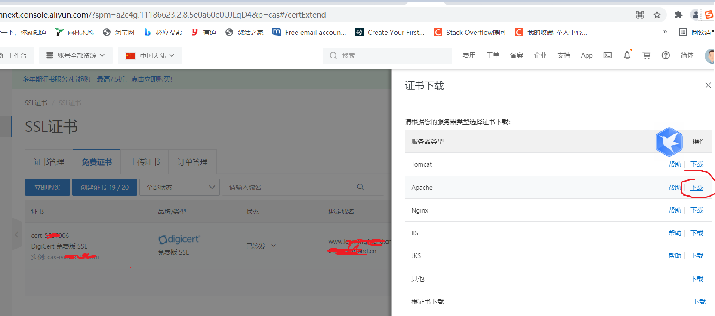
Task: Expand the 已签发 status chevron
Action: pos(274,246)
